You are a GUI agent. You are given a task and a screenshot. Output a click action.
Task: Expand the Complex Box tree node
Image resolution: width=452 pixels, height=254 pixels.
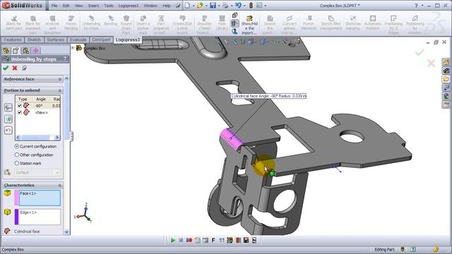coord(73,48)
